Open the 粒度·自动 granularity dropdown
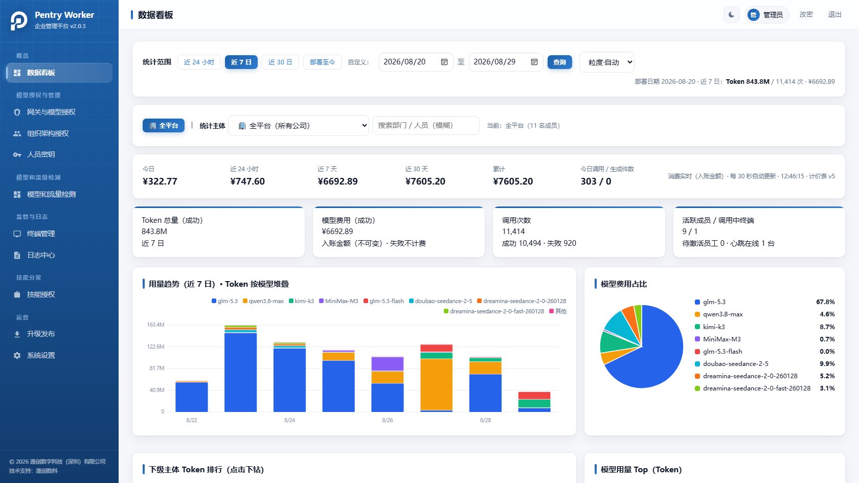859x483 pixels. [607, 62]
